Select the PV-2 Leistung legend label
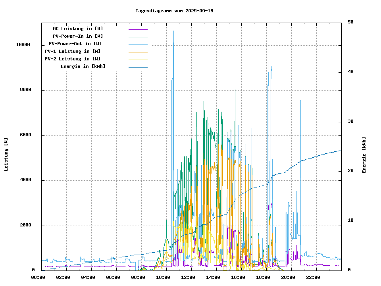 click(73, 59)
